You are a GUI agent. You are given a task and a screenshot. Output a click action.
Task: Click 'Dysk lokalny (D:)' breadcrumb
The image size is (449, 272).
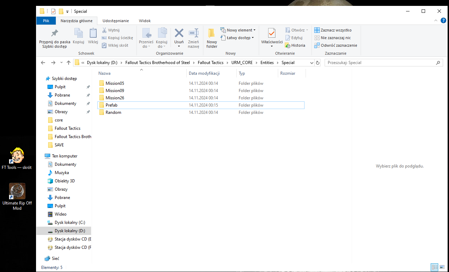[x=102, y=63]
